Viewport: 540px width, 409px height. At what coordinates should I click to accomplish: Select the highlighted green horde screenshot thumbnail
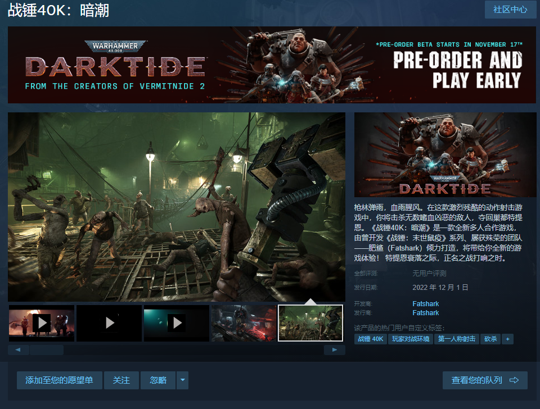[x=310, y=323]
